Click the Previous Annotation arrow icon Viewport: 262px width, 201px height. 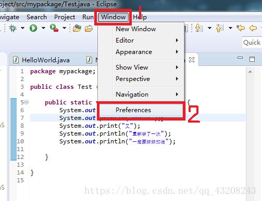tap(219, 28)
